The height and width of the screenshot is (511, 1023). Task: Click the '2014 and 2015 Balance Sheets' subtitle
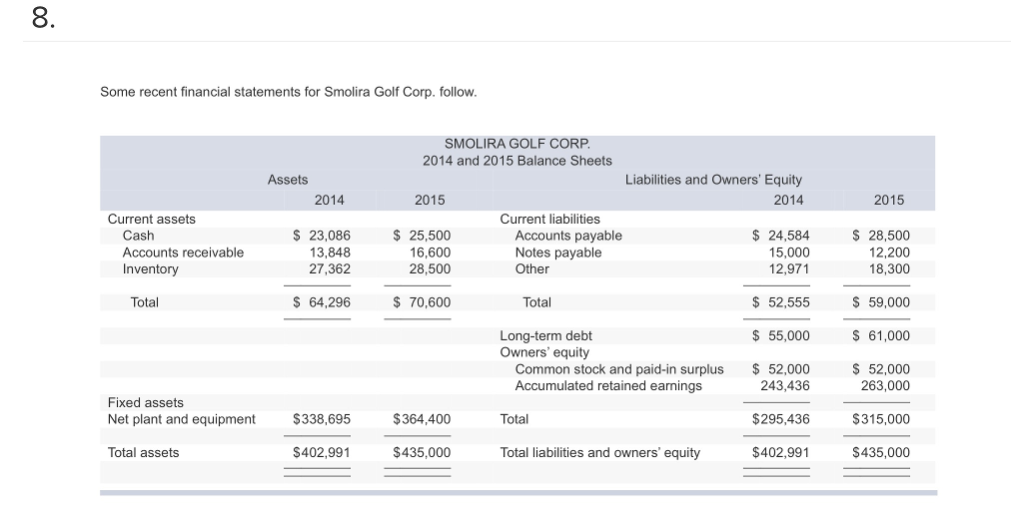pyautogui.click(x=517, y=161)
